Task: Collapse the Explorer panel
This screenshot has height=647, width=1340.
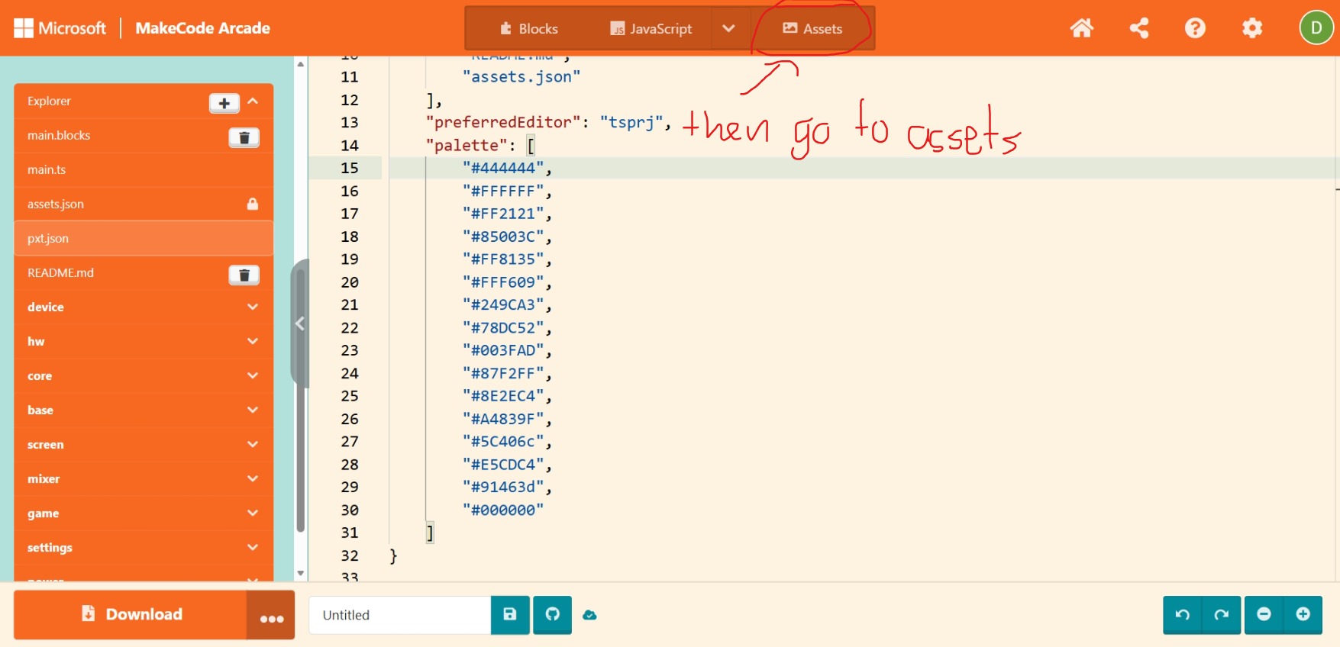Action: click(x=253, y=101)
